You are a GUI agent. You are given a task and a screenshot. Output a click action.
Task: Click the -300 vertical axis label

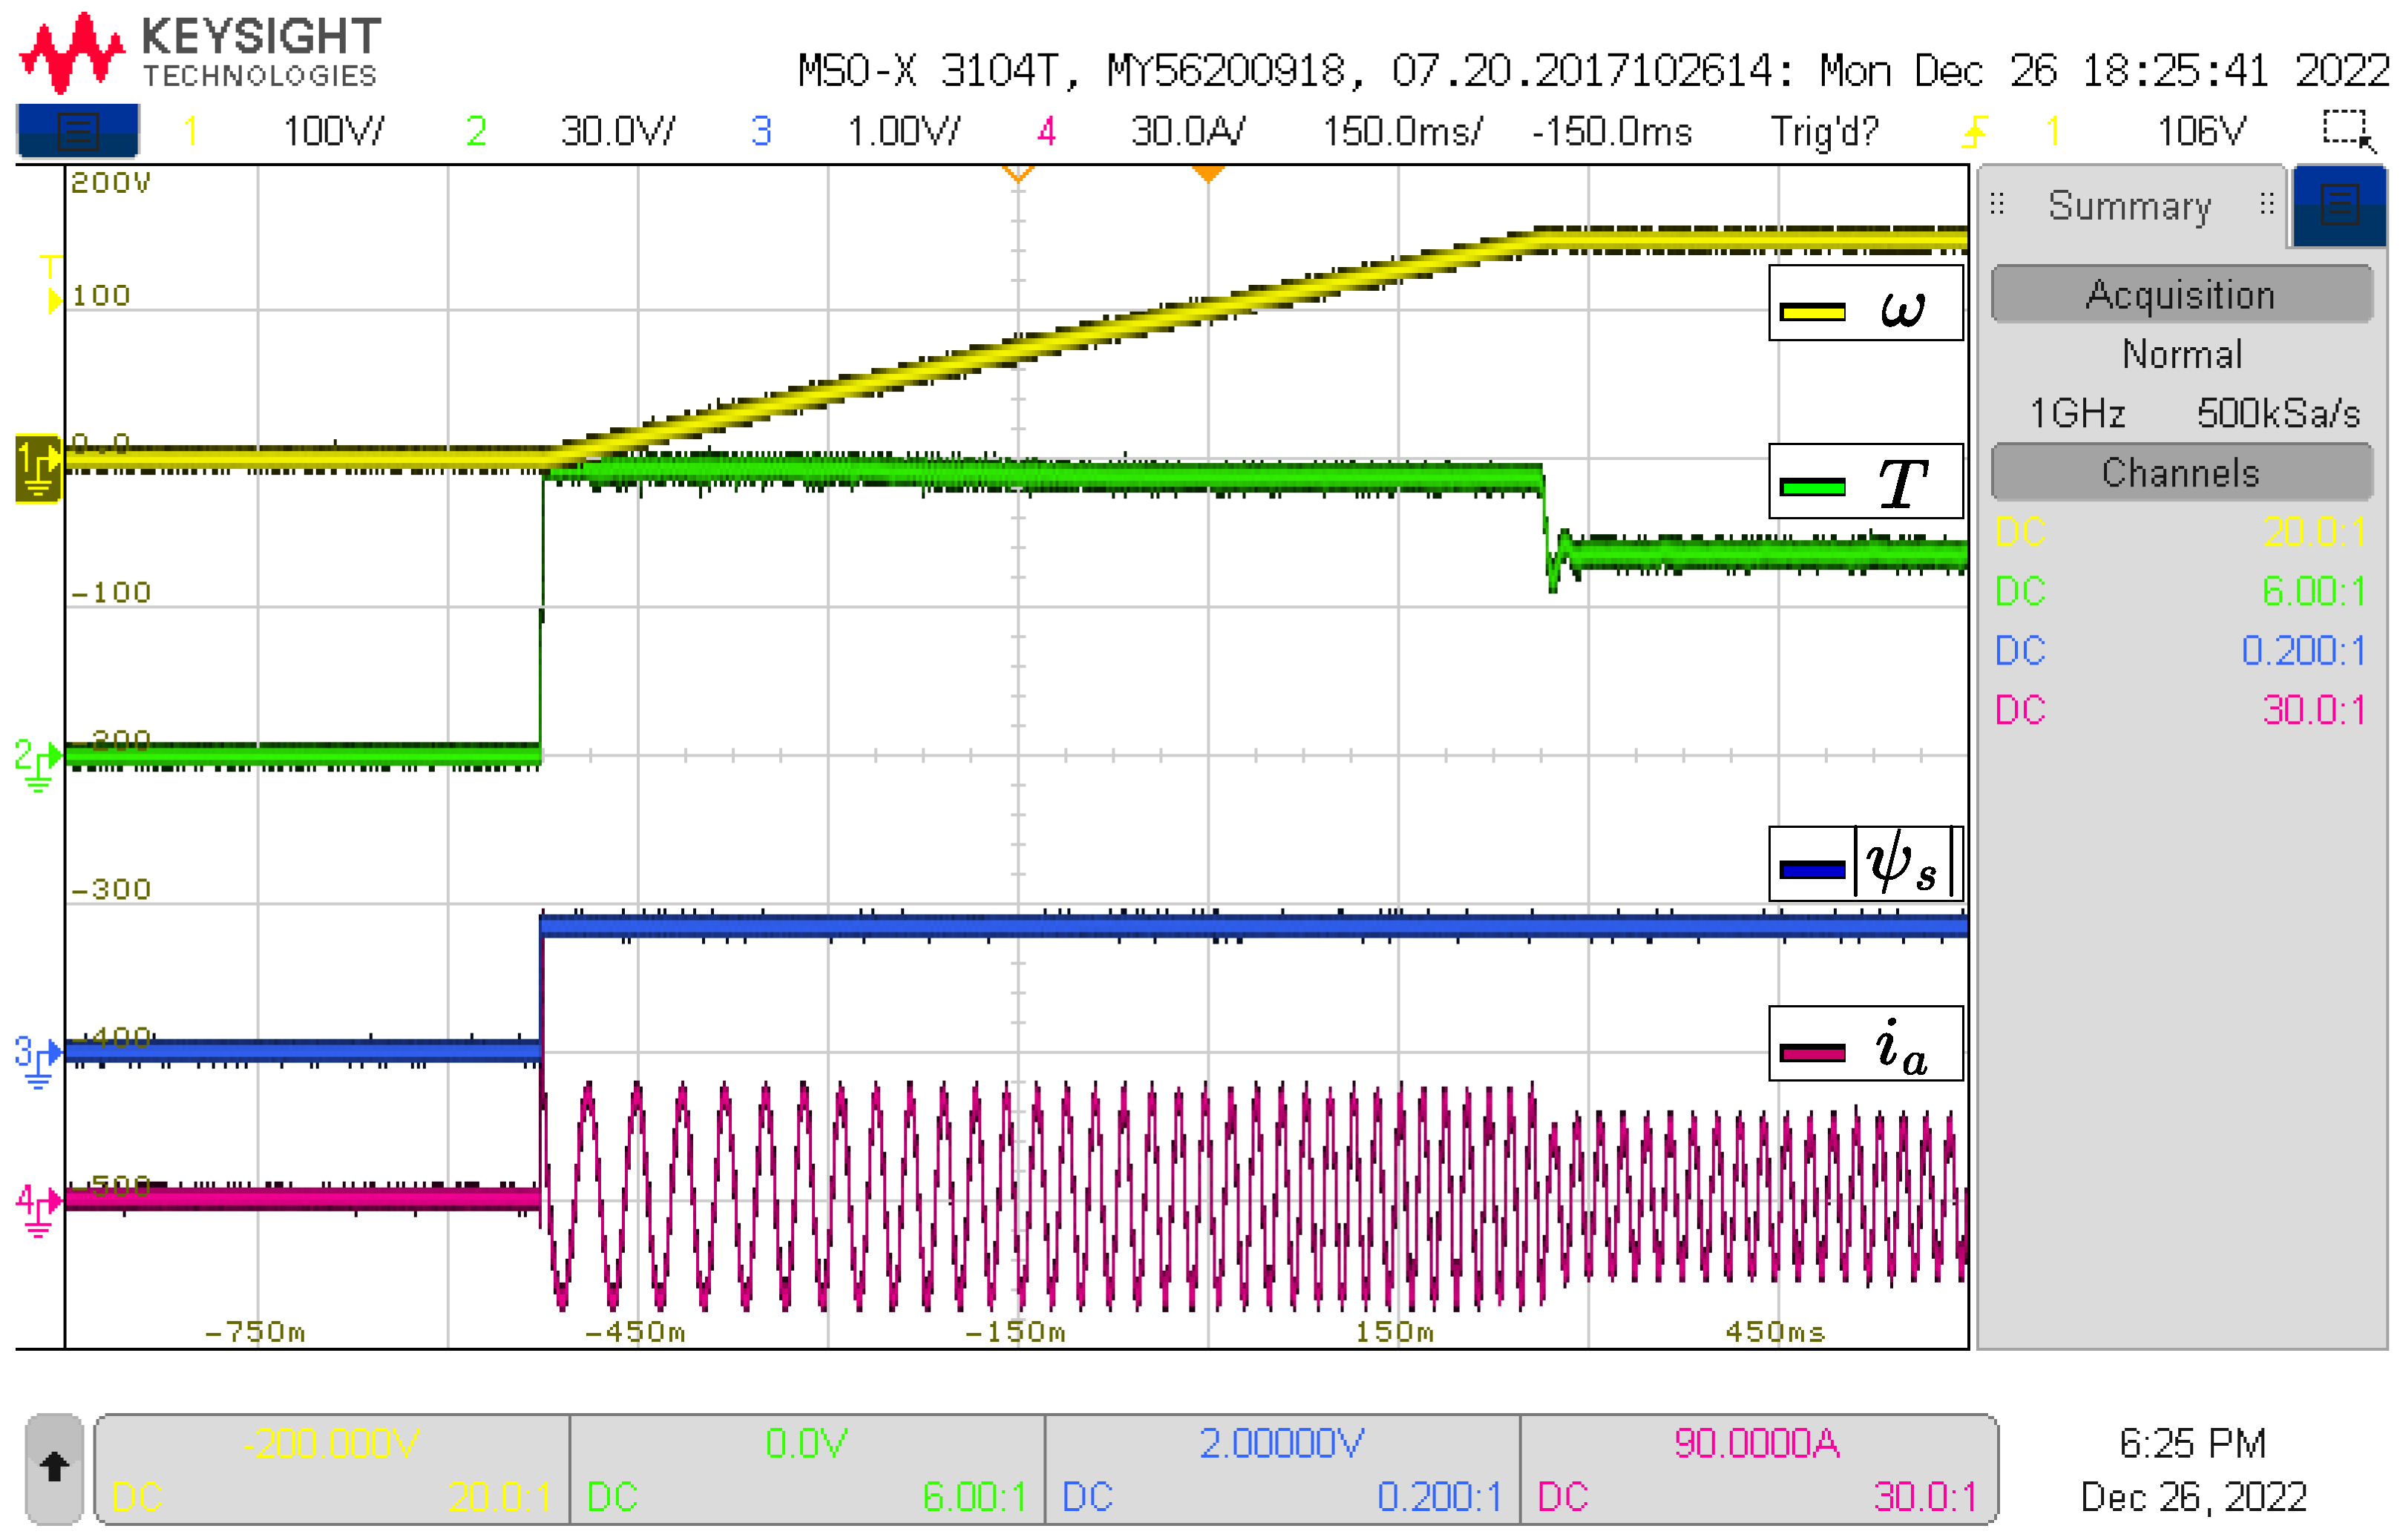pos(111,889)
